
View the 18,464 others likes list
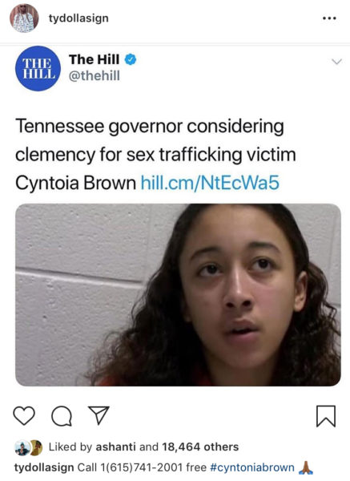200,447
